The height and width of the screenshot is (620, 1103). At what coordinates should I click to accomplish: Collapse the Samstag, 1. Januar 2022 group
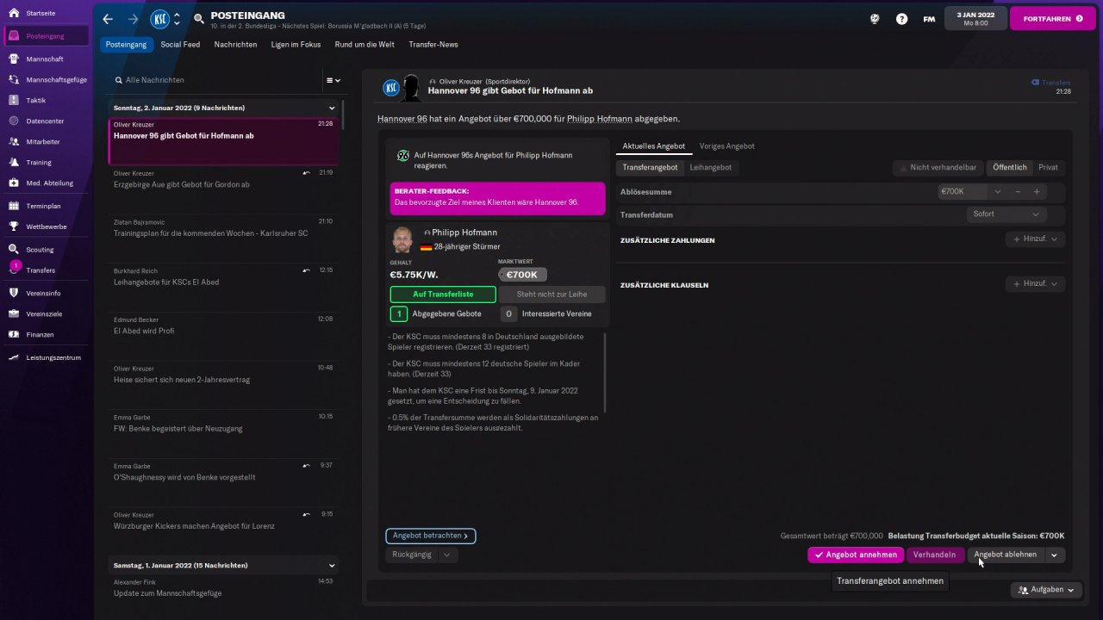[x=332, y=566]
